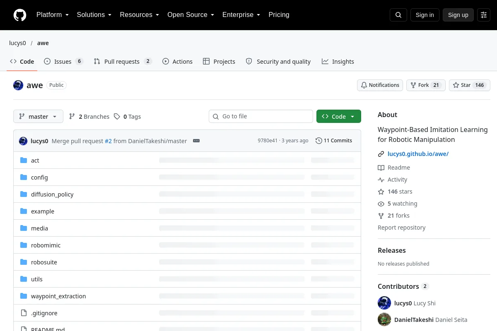Click the utils folder icon

(x=24, y=279)
